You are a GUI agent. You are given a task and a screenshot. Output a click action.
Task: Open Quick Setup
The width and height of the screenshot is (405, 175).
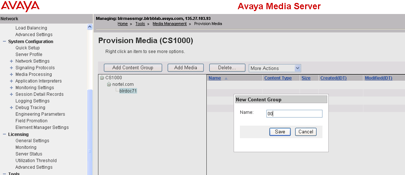[28, 48]
